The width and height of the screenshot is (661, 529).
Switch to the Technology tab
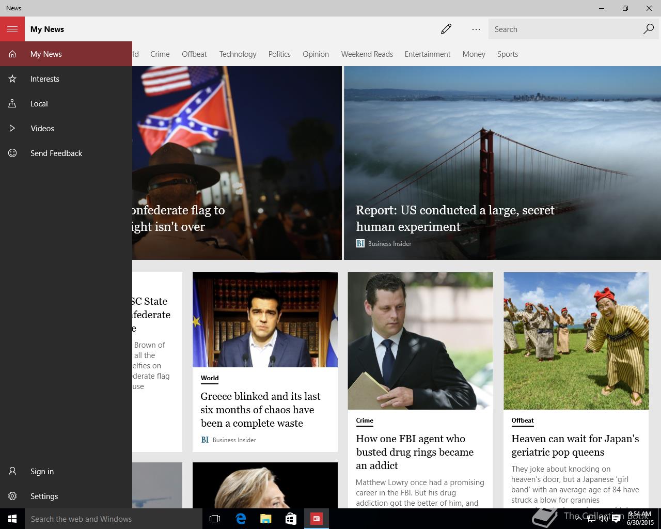click(238, 54)
